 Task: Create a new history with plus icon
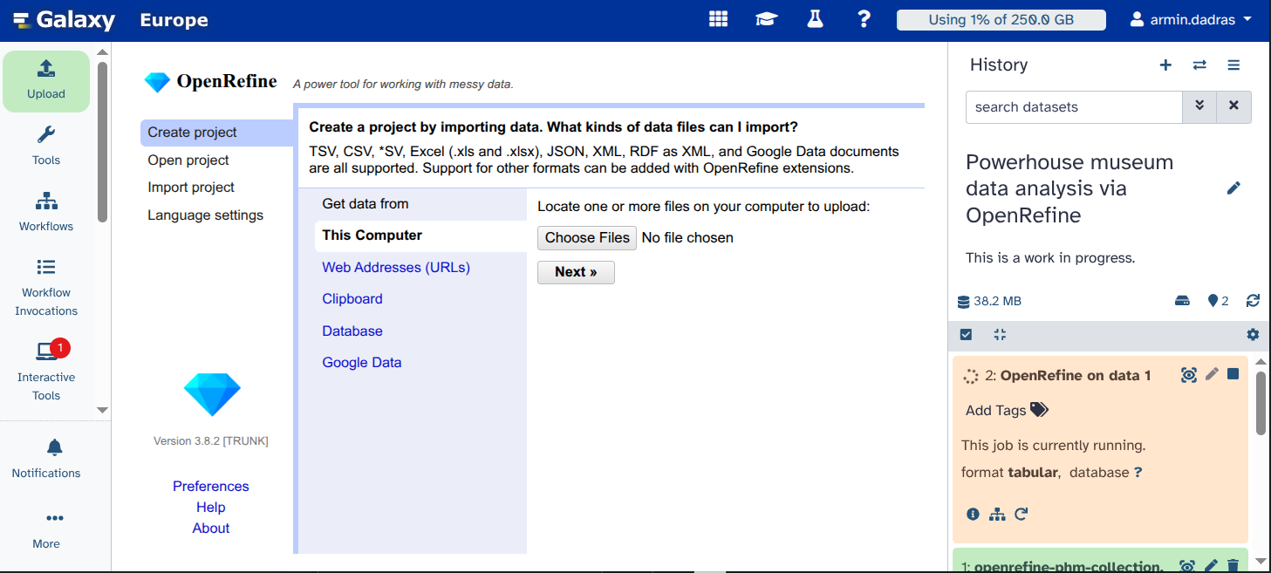(x=1165, y=65)
